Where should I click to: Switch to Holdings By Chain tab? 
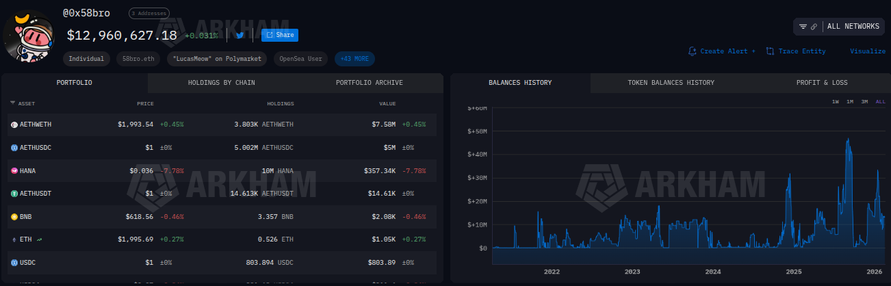coord(222,83)
